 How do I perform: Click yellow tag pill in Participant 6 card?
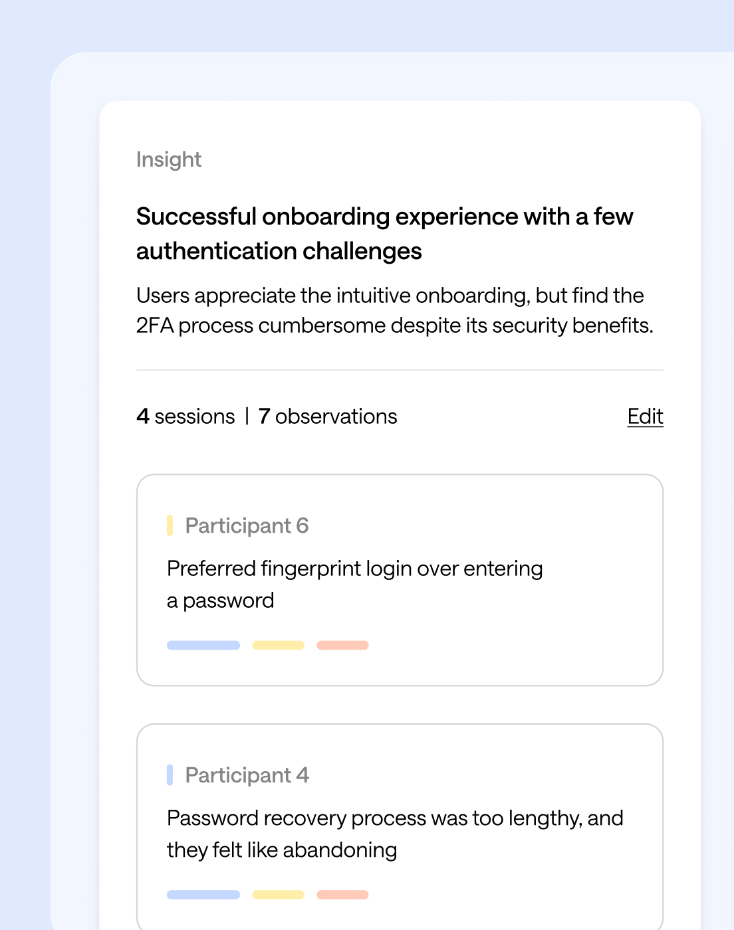click(x=279, y=645)
